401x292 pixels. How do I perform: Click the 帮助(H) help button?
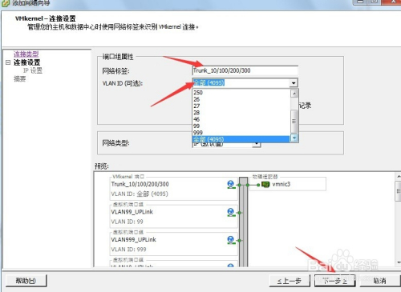[x=26, y=281]
